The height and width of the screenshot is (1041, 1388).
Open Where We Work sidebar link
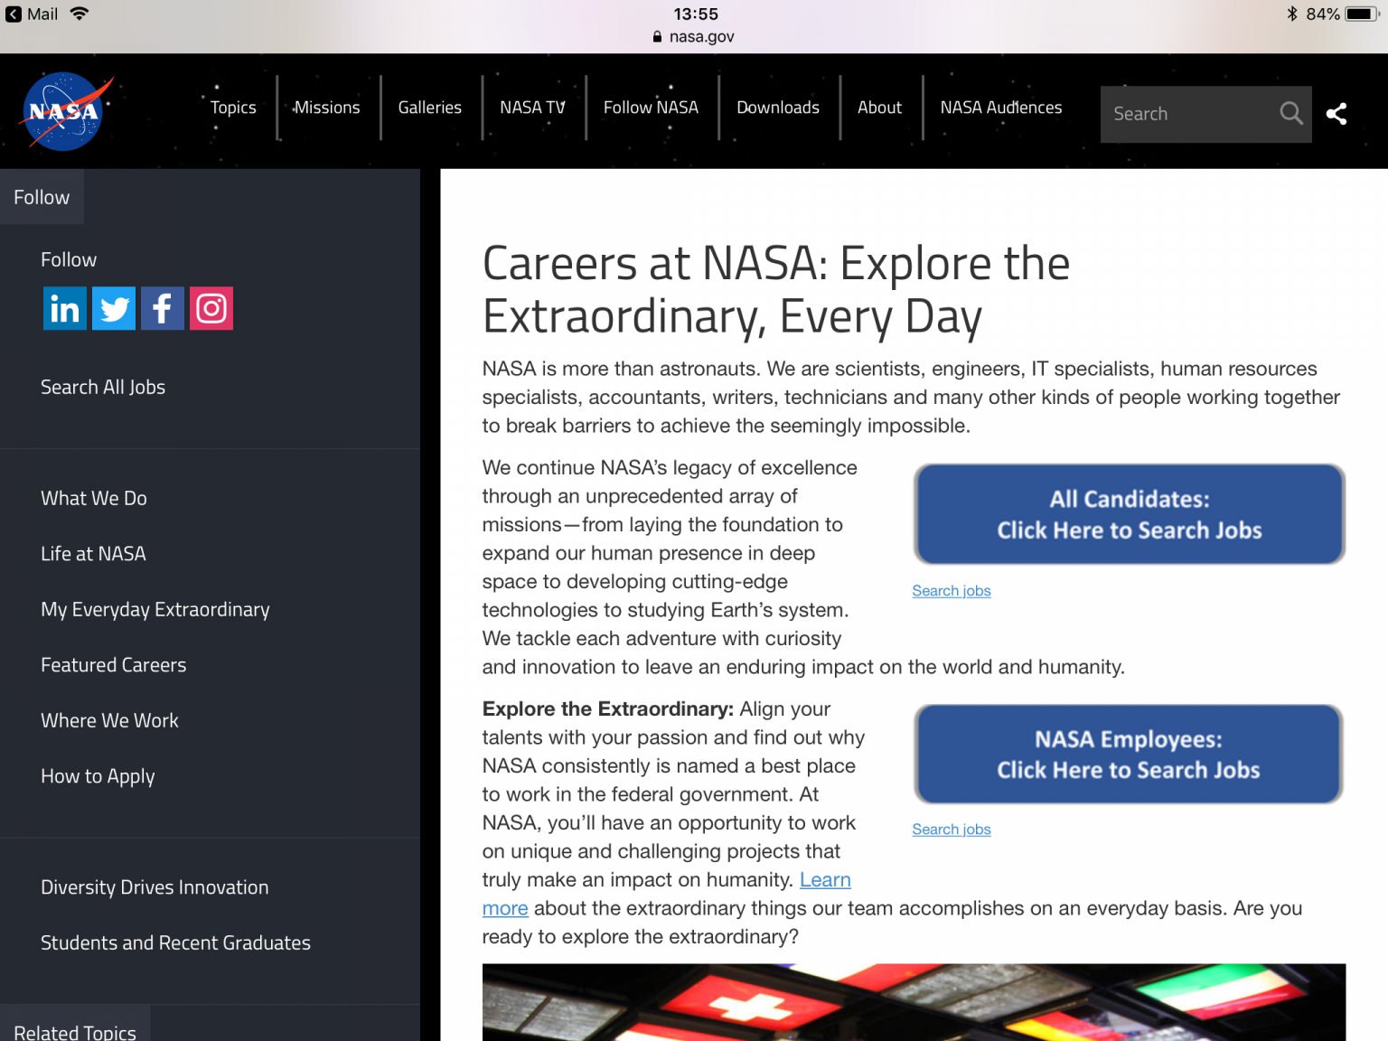pyautogui.click(x=109, y=720)
